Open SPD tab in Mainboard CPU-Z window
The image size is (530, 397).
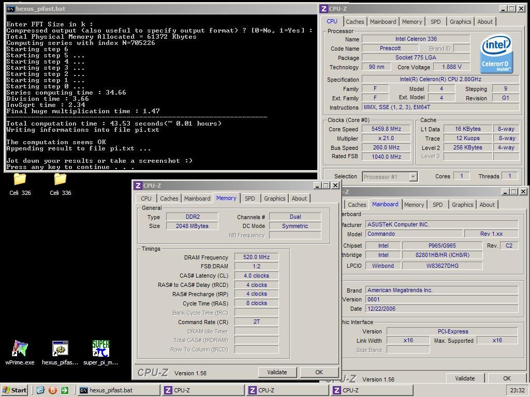coord(437,205)
